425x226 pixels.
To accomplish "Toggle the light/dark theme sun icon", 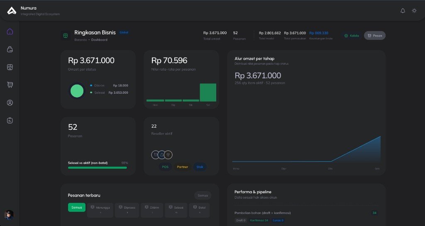I will coord(414,10).
